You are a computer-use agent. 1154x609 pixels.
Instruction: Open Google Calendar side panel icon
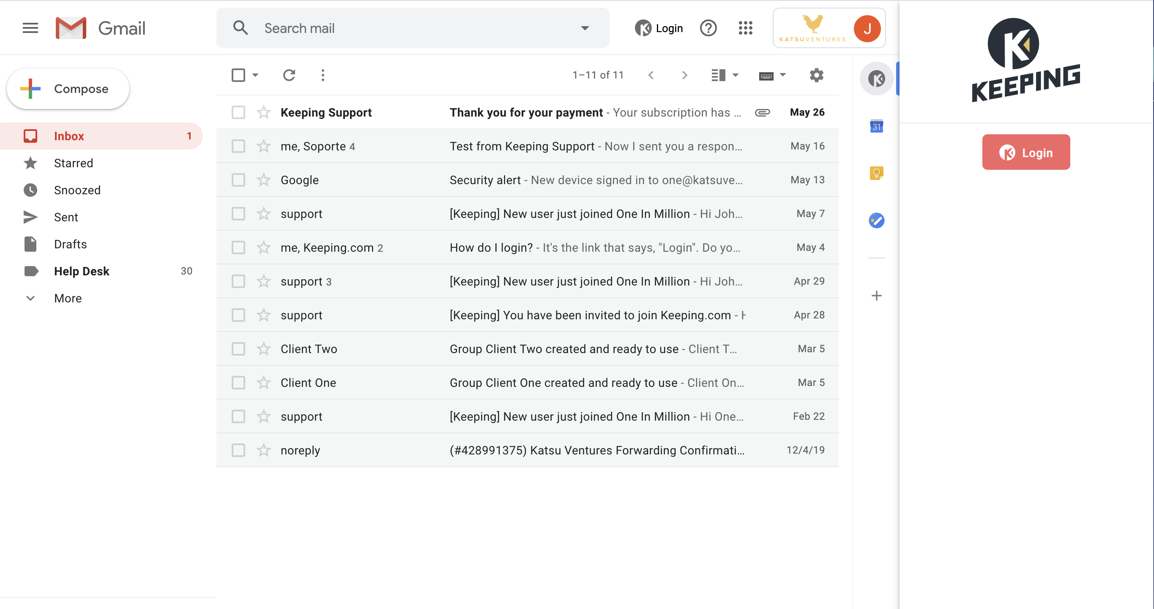click(x=876, y=126)
